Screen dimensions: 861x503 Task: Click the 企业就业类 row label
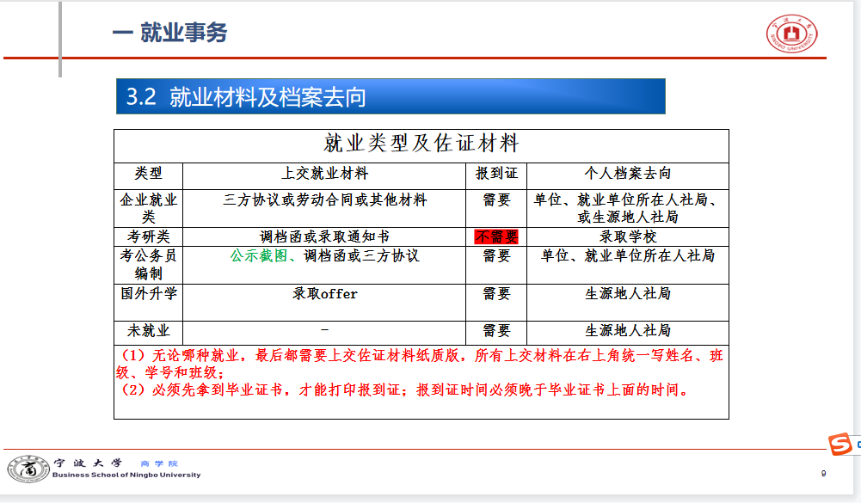click(149, 208)
